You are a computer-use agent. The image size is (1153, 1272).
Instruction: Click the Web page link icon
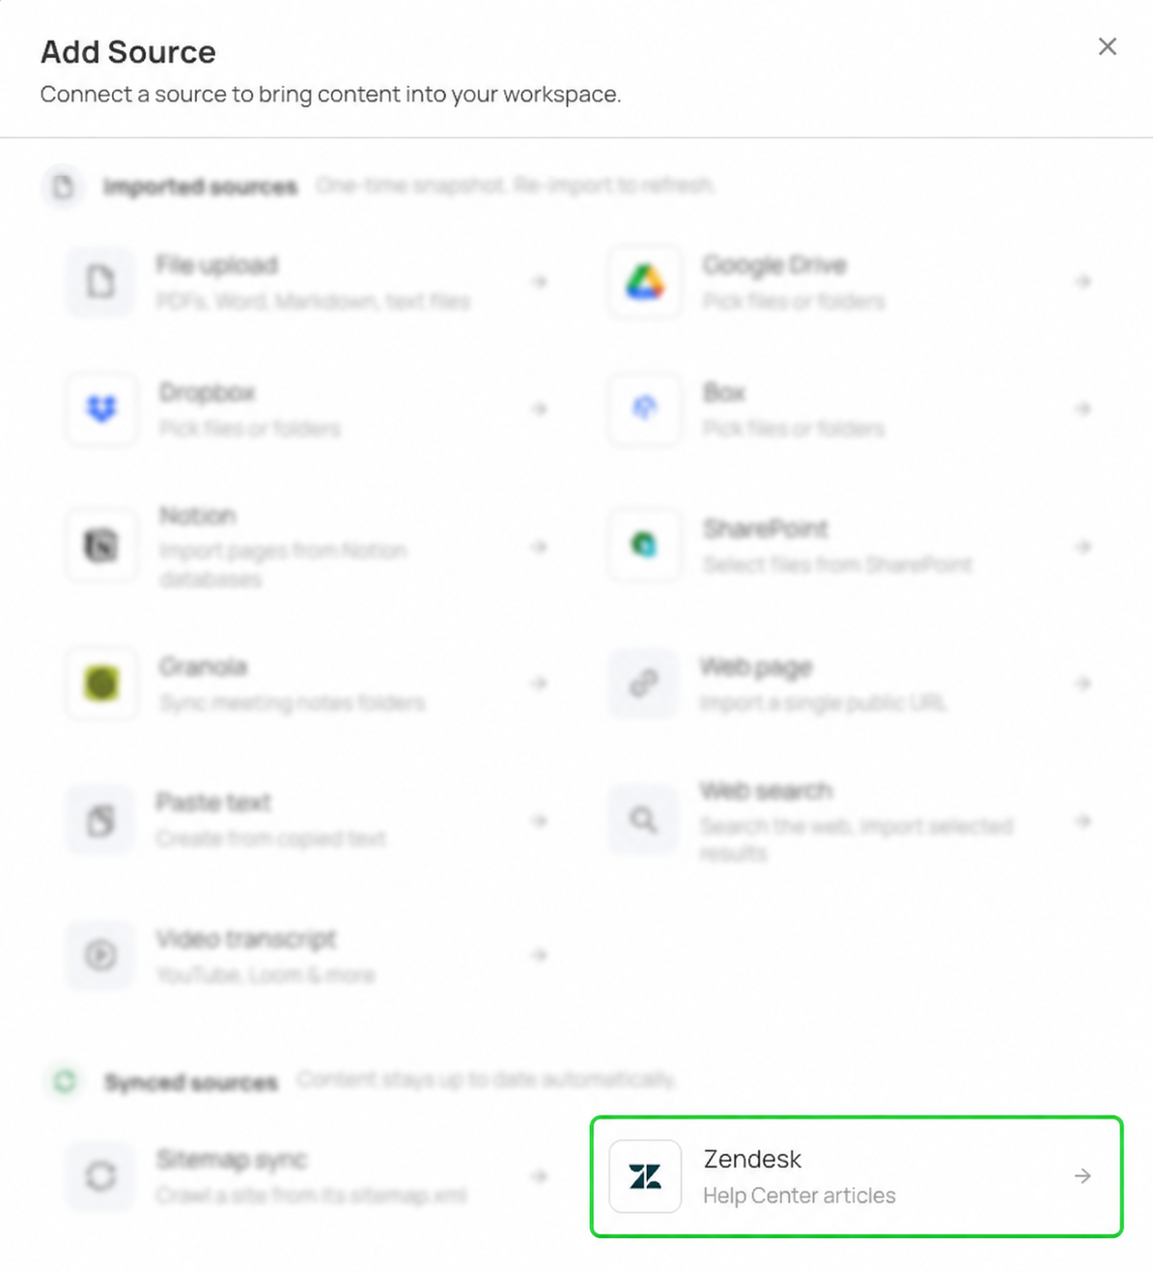pyautogui.click(x=645, y=684)
